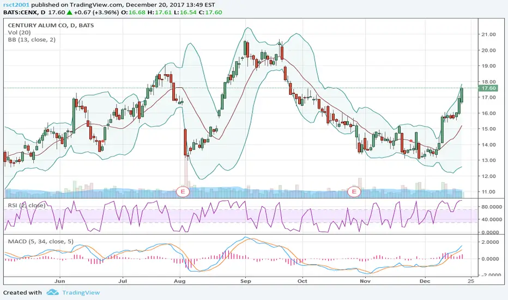Viewport: 508px width, 300px height.
Task: Select the BB (13, close, 2) indicator label
Action: (32, 40)
